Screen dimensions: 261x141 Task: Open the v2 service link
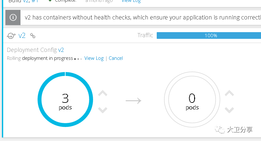[x=22, y=36]
